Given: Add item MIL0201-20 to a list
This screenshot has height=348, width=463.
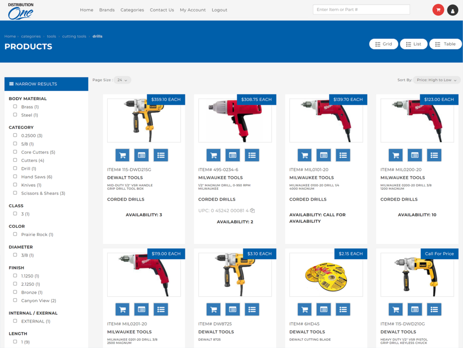Looking at the screenshot, I should pyautogui.click(x=161, y=309).
